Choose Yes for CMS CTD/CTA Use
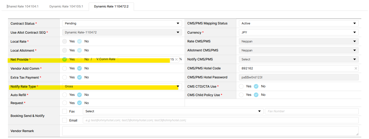This screenshot has height=139, width=369. pyautogui.click(x=241, y=86)
